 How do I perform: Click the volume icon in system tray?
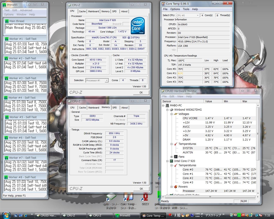pyautogui.click(x=261, y=215)
